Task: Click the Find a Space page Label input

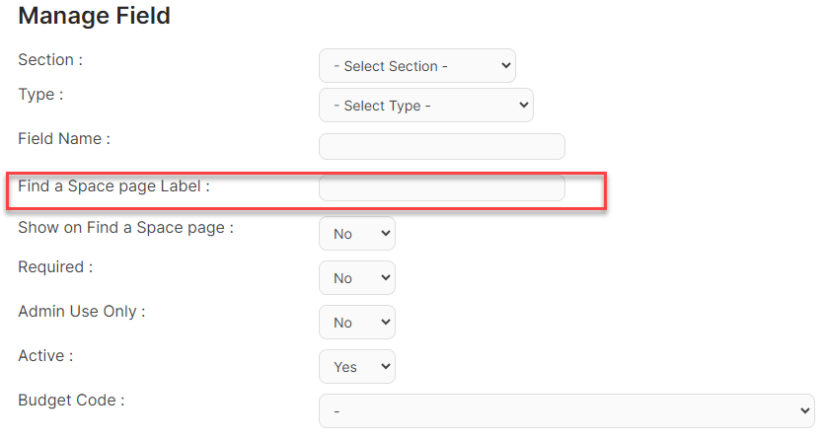Action: click(442, 188)
